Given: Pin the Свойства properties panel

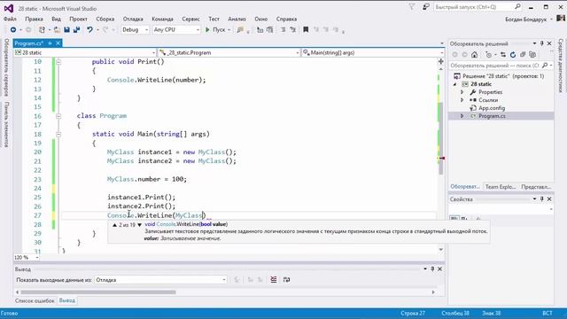Looking at the screenshot, I should click(x=541, y=198).
